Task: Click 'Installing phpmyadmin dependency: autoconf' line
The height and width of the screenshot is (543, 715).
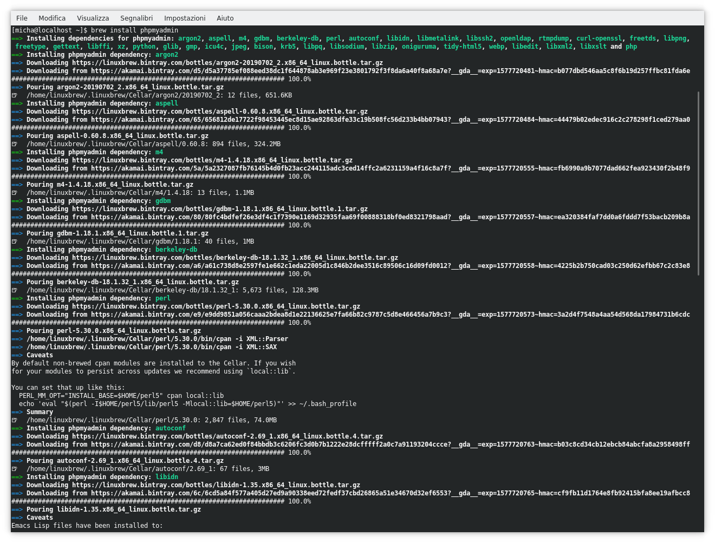Action: (x=99, y=428)
